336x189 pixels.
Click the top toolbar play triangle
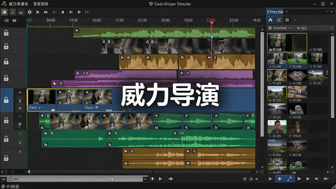point(79,12)
